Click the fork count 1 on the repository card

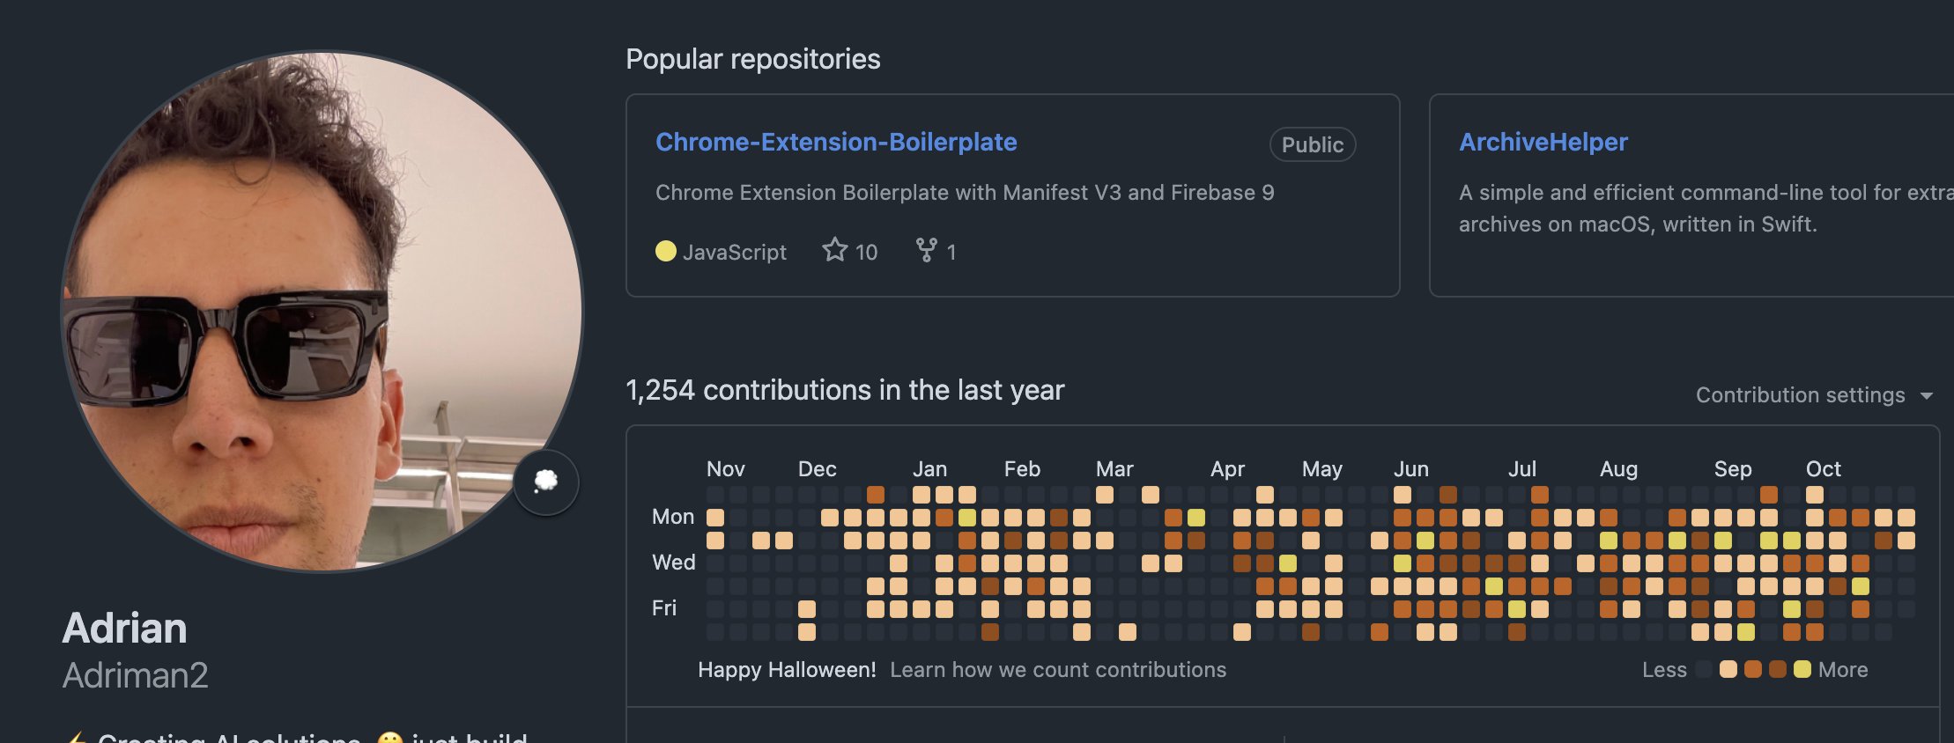click(951, 253)
